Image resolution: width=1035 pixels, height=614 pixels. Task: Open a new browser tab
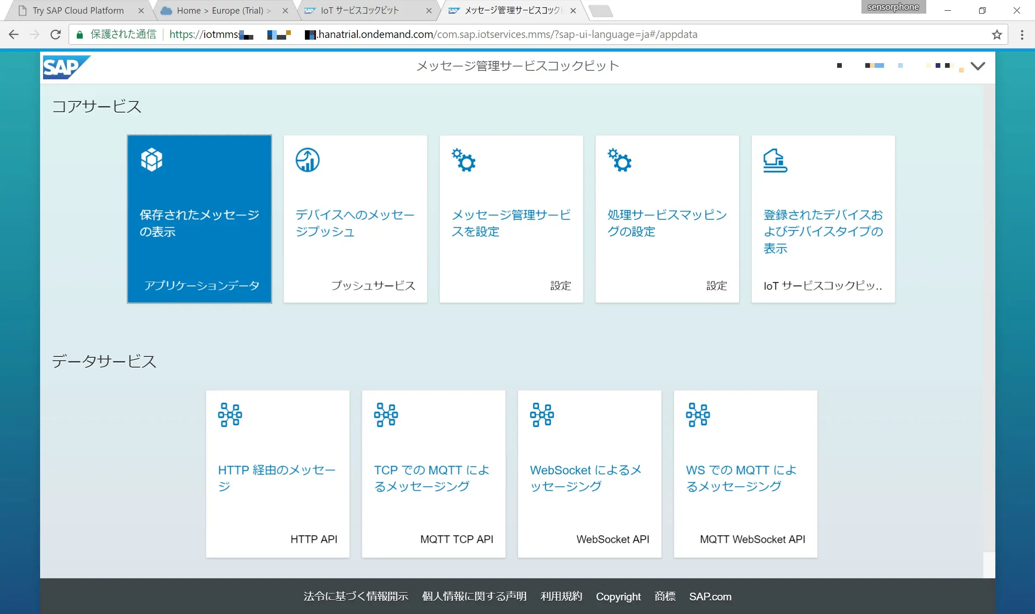[x=601, y=11]
